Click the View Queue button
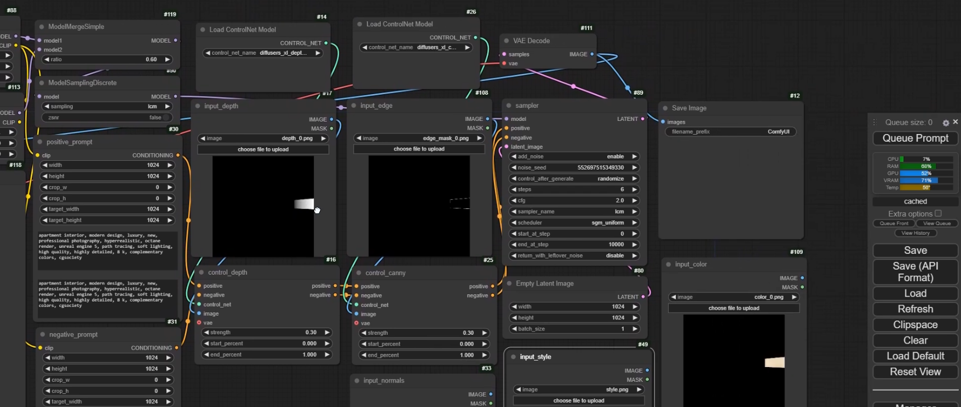The image size is (961, 407). [x=937, y=223]
